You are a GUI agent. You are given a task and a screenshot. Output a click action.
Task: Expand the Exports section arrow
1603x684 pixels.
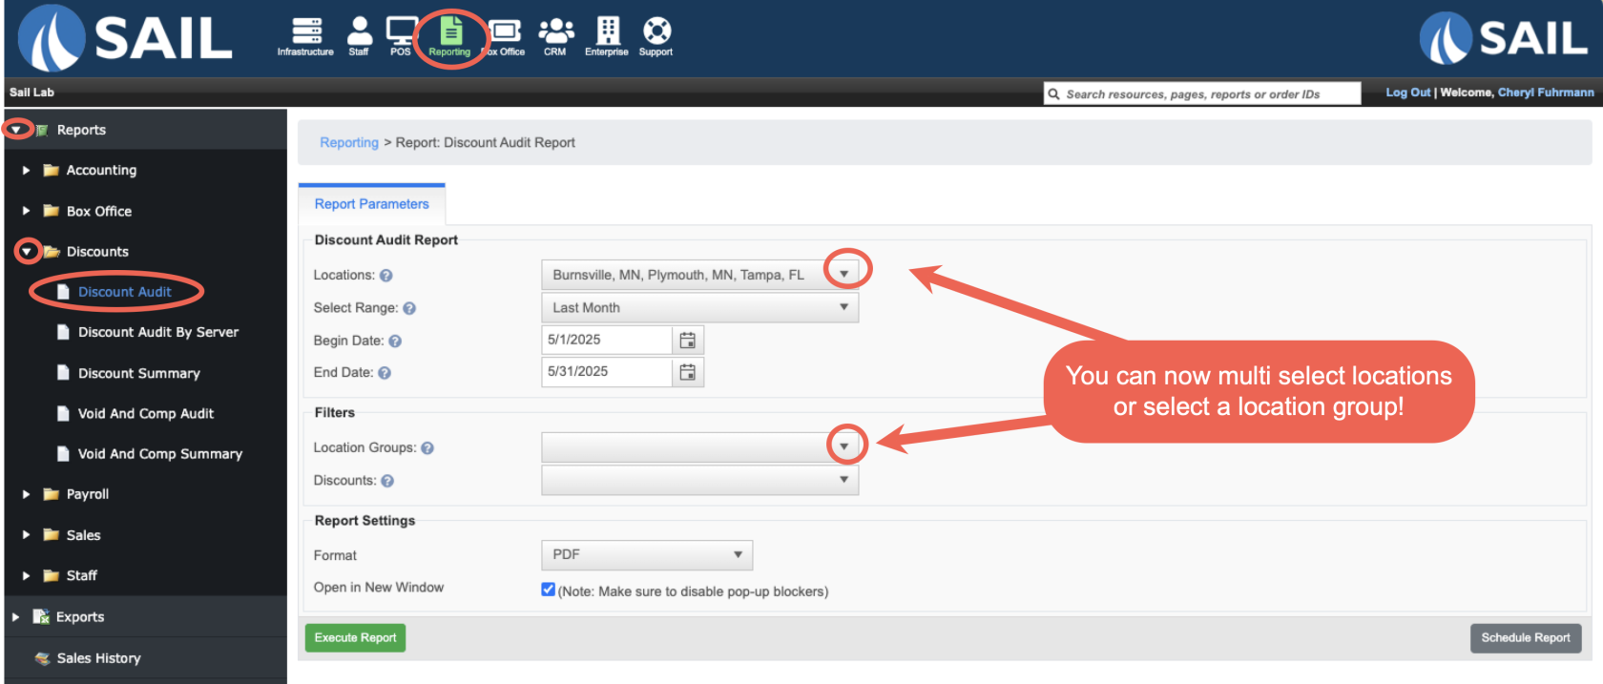coord(15,617)
